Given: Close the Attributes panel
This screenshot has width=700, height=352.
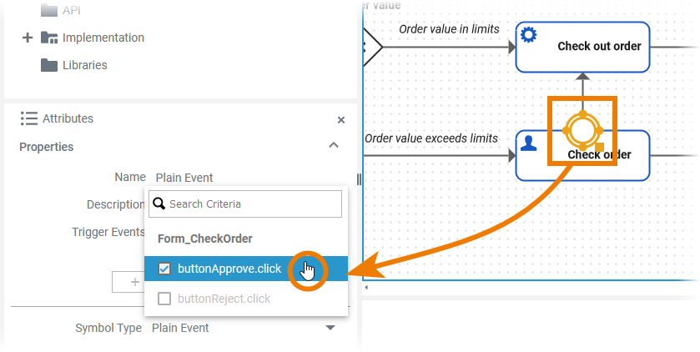Looking at the screenshot, I should pyautogui.click(x=341, y=120).
